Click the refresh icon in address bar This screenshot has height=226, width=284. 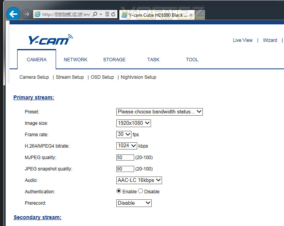click(x=113, y=14)
